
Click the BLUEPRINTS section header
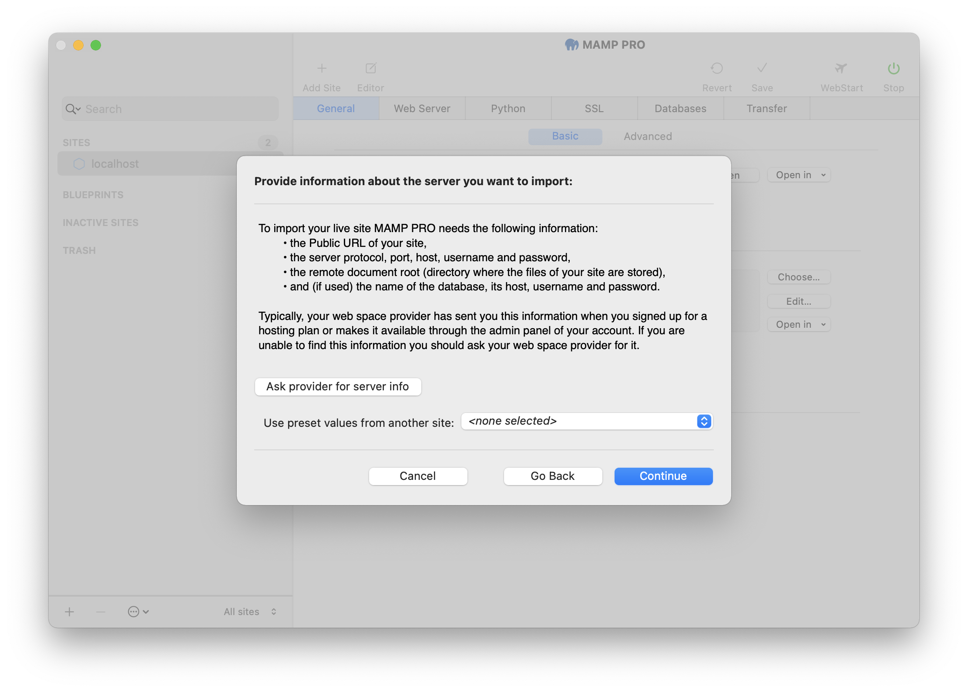click(x=93, y=195)
